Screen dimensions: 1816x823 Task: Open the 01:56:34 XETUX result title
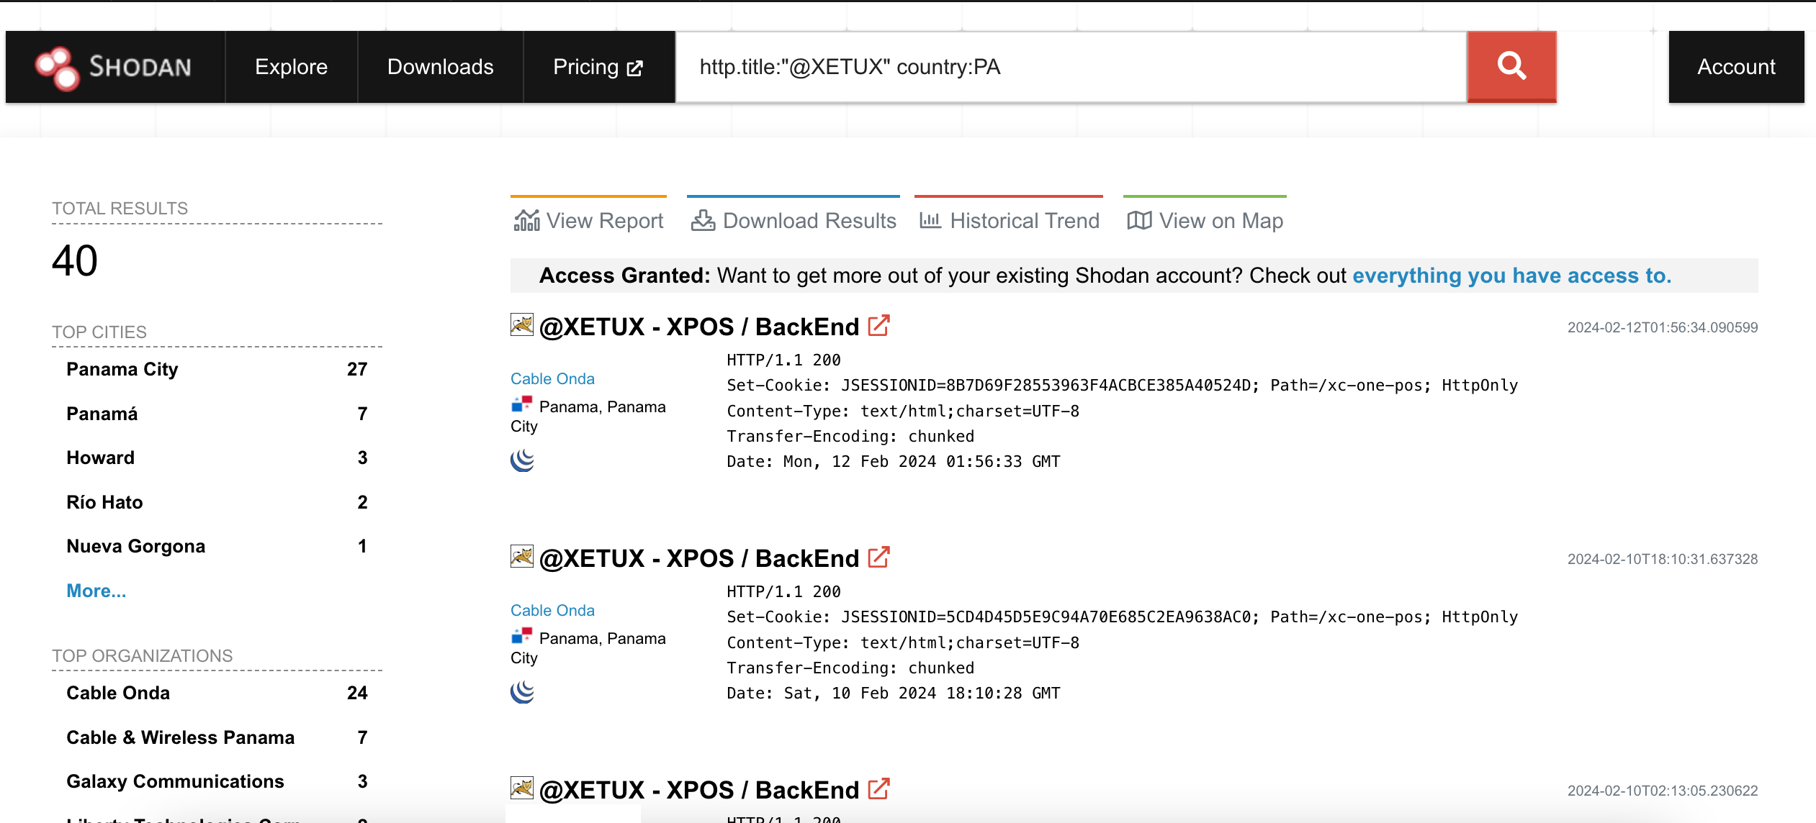[699, 327]
